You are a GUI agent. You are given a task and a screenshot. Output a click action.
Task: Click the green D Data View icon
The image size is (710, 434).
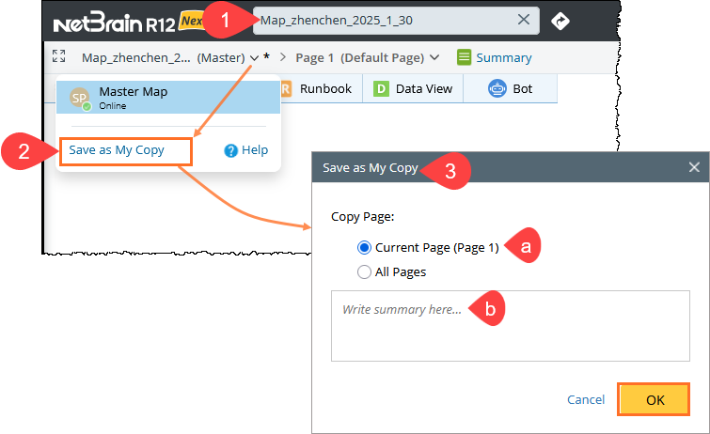tap(381, 88)
